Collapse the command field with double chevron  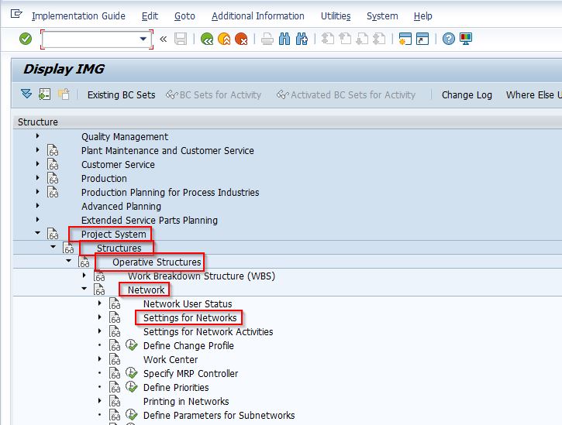pyautogui.click(x=163, y=39)
